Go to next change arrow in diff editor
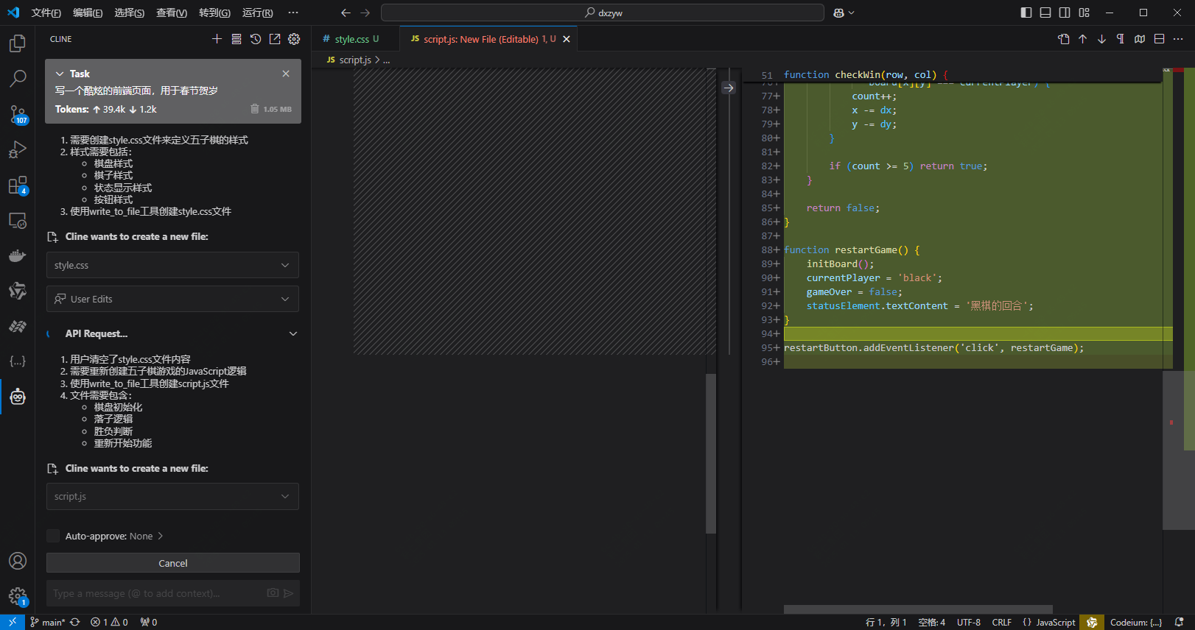The width and height of the screenshot is (1195, 630). click(1101, 39)
